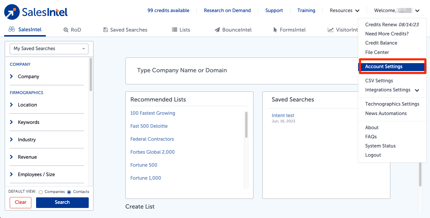Select Need More Credits? menu item
Image resolution: width=430 pixels, height=218 pixels.
(x=387, y=34)
